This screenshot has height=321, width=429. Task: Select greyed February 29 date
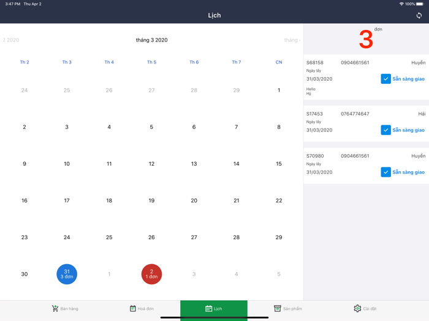pos(237,90)
